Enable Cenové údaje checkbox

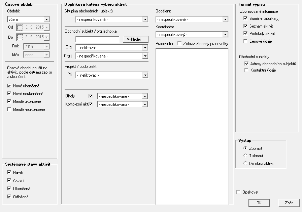(245, 41)
